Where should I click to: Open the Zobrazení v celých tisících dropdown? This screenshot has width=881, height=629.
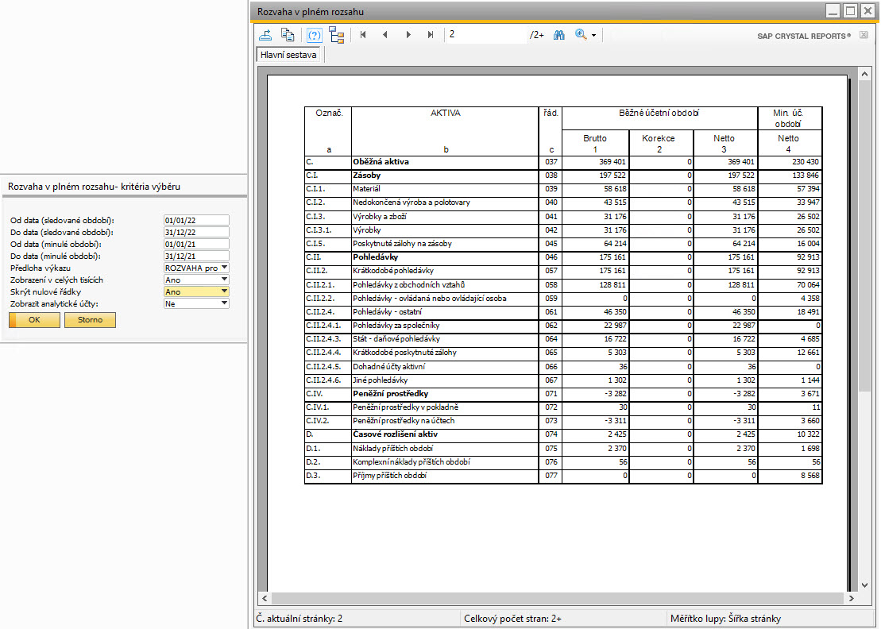coord(224,280)
